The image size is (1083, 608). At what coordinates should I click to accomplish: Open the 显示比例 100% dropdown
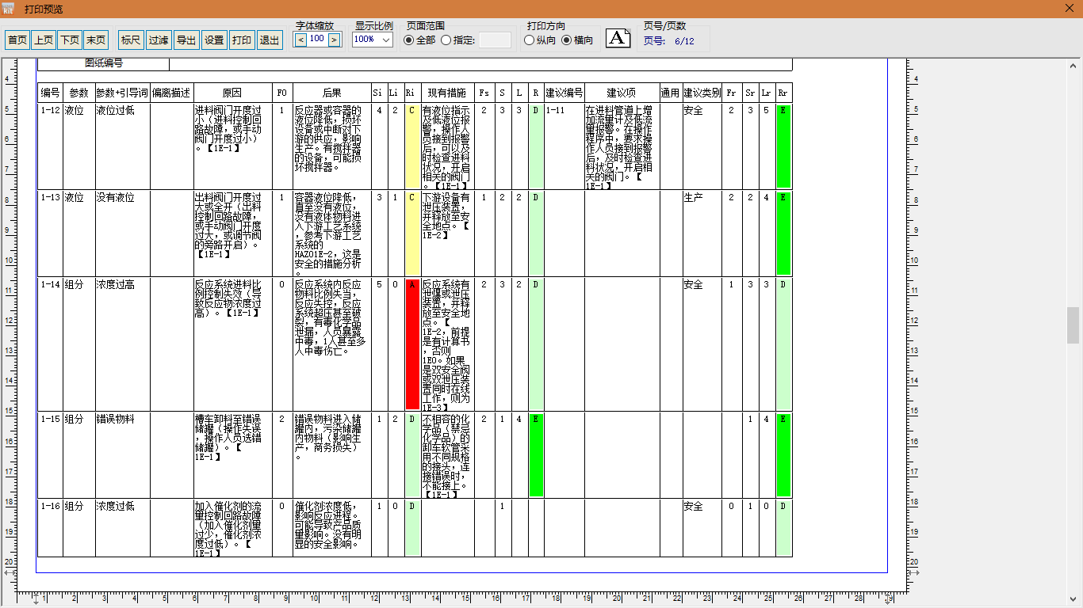[373, 40]
